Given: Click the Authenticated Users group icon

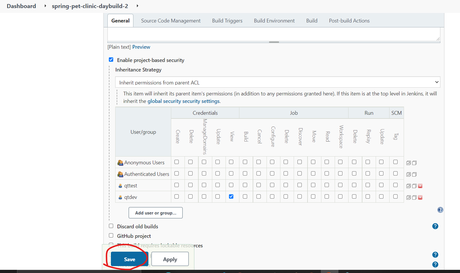Looking at the screenshot, I should click(x=120, y=174).
